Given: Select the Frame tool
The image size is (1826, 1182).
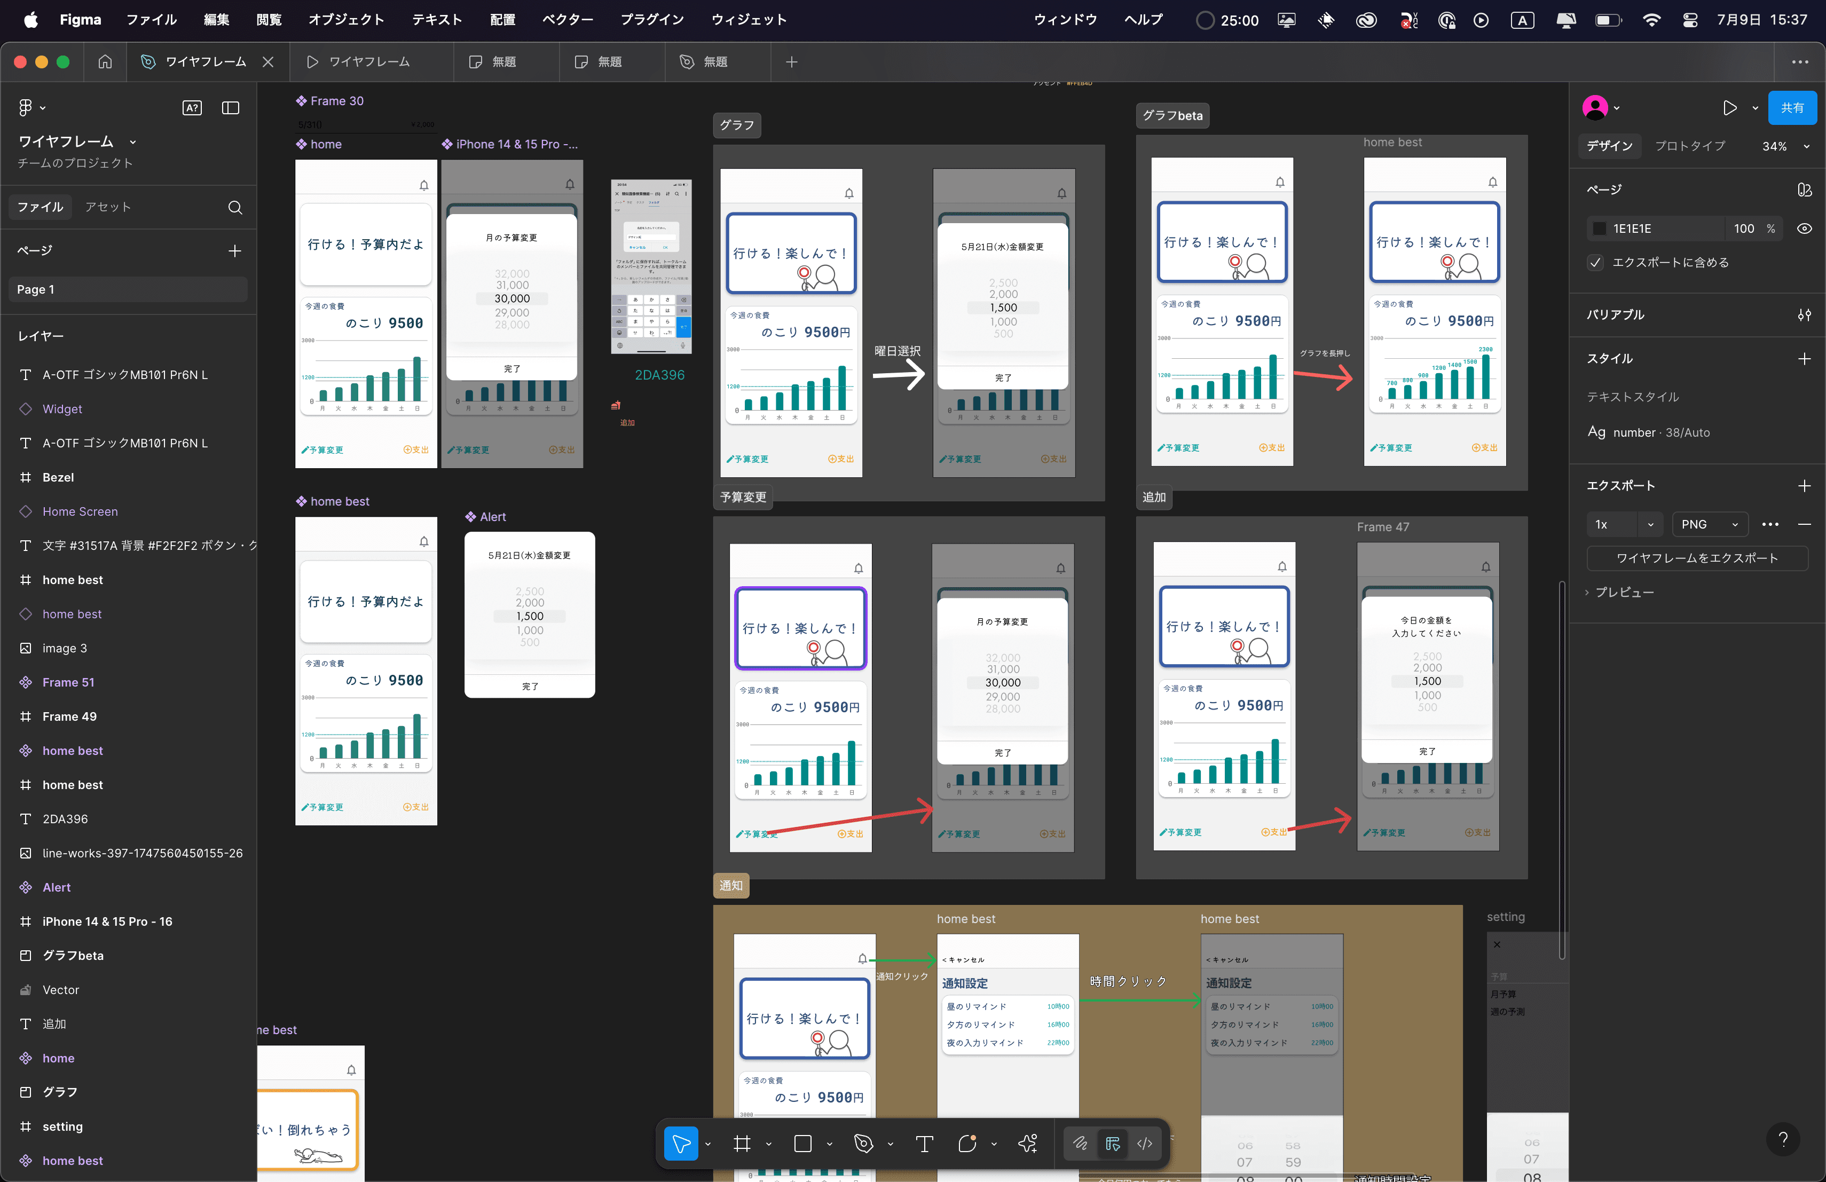Looking at the screenshot, I should point(742,1144).
